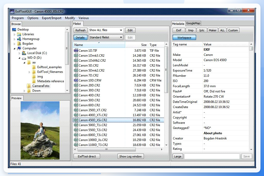Toggle the Workspace view button
The image size is (264, 176).
coord(184,38)
